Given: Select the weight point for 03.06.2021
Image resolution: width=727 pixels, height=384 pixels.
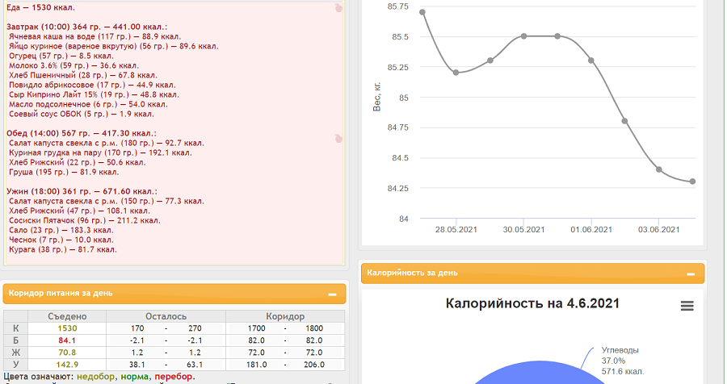Looking at the screenshot, I should click(659, 169).
